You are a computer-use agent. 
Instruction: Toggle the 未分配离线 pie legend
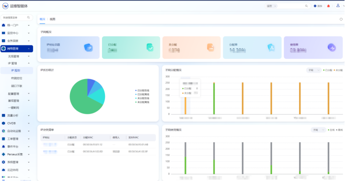tap(142, 102)
